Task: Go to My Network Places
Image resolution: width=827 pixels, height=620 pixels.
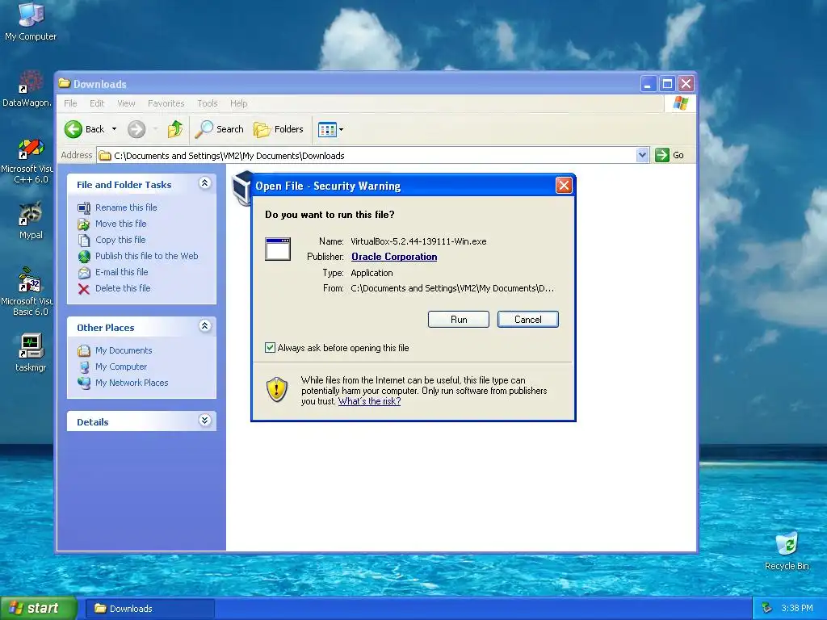Action: 132,383
